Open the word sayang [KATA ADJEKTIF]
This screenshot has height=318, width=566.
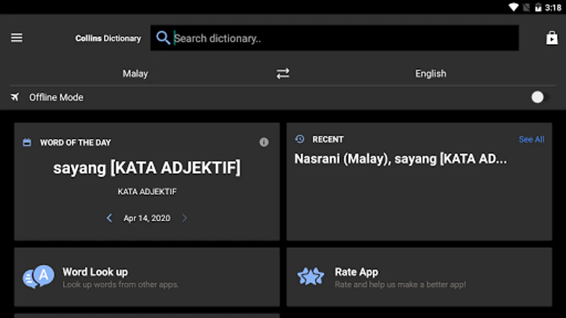click(147, 168)
